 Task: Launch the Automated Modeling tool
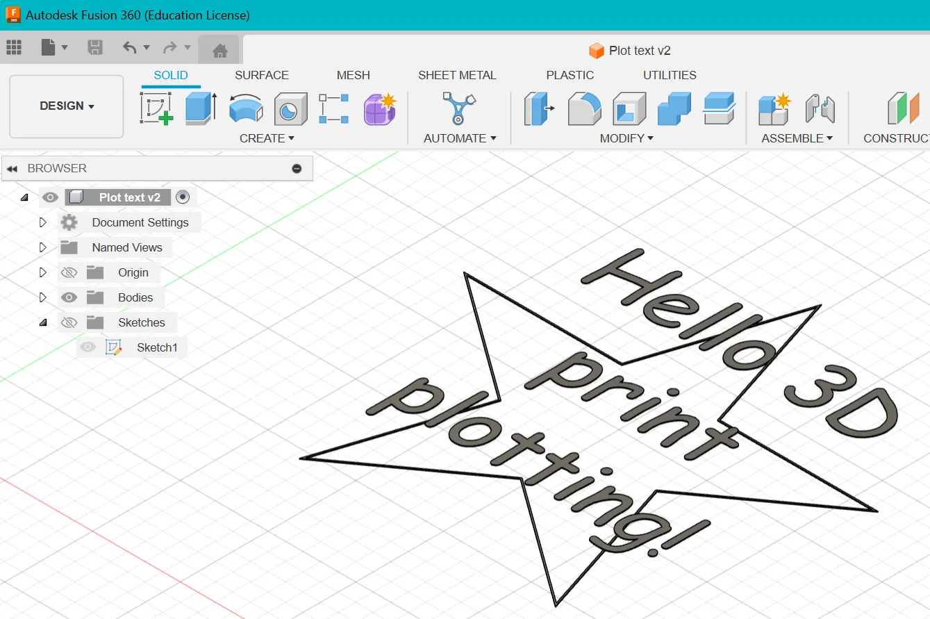point(458,108)
